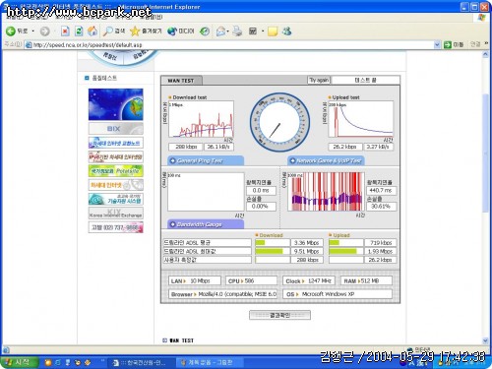Screen dimensions: 492x369
Task: Expand the Mail icon dropdown arrow
Action: [x=227, y=31]
